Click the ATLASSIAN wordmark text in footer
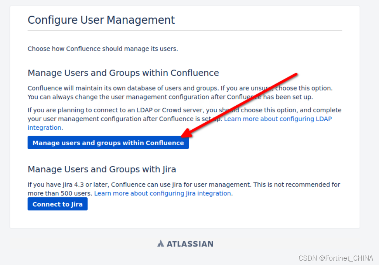The height and width of the screenshot is (265, 379). [x=190, y=244]
